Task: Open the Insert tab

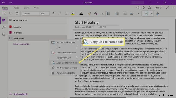Action: [x=16, y=8]
